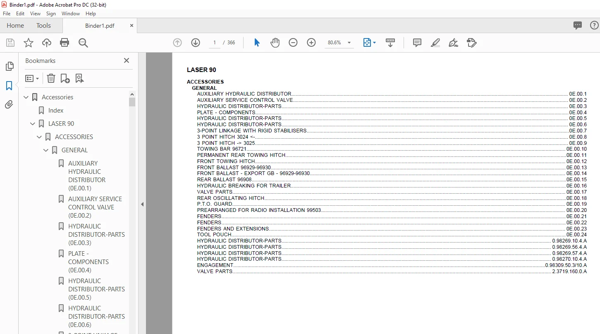Close the Bookmarks panel
The image size is (600, 334).
(127, 60)
